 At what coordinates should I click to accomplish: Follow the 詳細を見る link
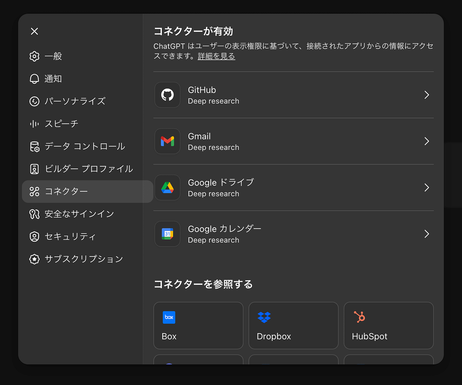pyautogui.click(x=216, y=56)
